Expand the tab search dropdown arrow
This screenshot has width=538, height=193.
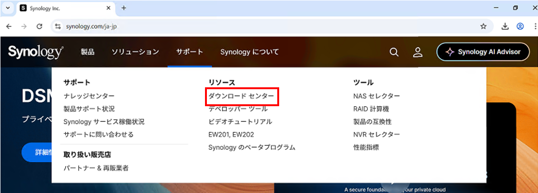click(x=8, y=8)
